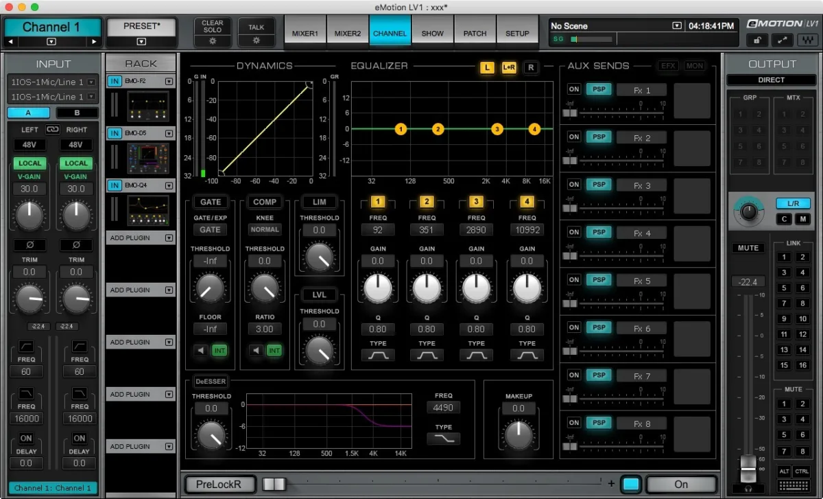Click the headphone cue icon below fader
Screen dimensions: 823x499
pyautogui.click(x=747, y=489)
